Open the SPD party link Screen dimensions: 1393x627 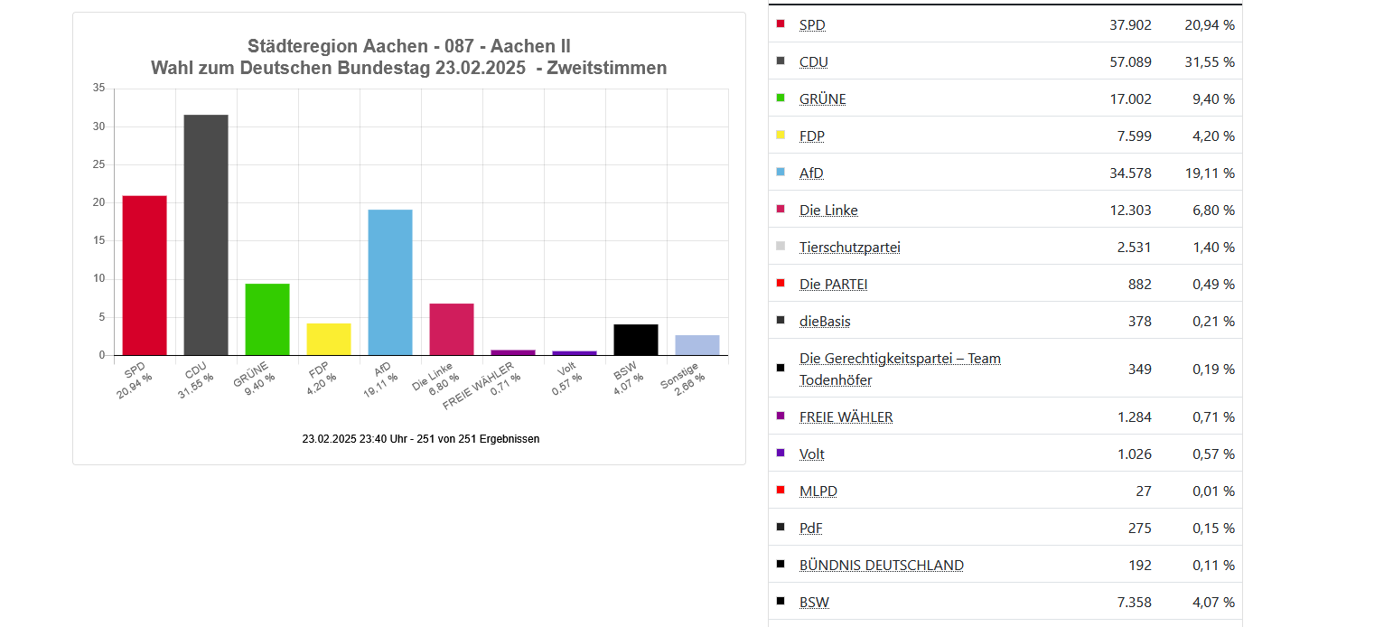click(x=811, y=24)
